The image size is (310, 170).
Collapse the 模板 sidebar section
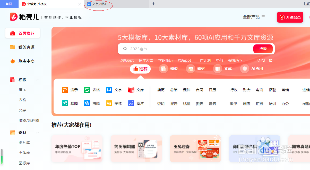click(38, 80)
